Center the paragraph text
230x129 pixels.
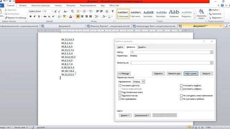click(x=82, y=16)
